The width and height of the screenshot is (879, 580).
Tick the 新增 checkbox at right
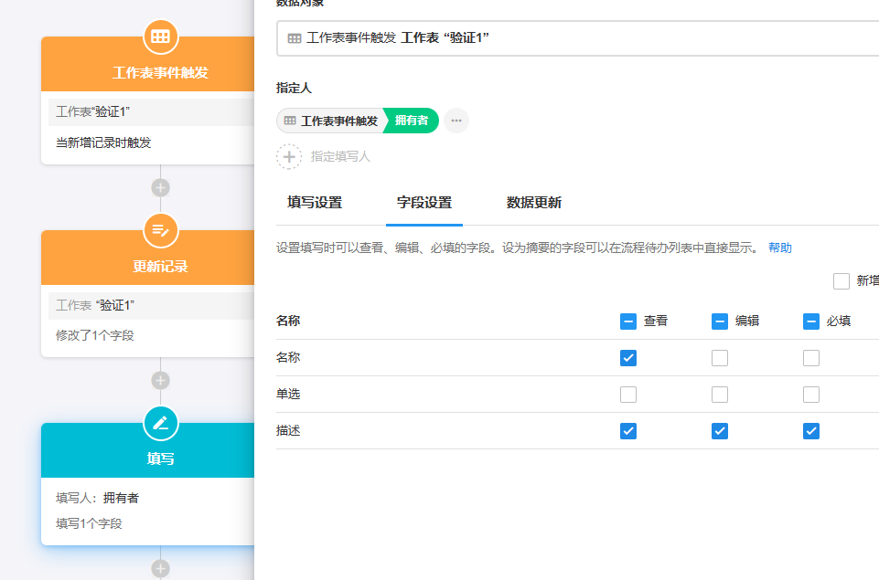[x=841, y=281]
